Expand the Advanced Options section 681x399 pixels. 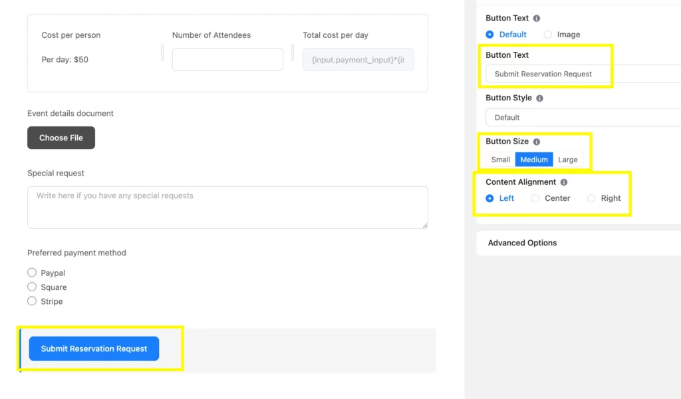coord(579,243)
